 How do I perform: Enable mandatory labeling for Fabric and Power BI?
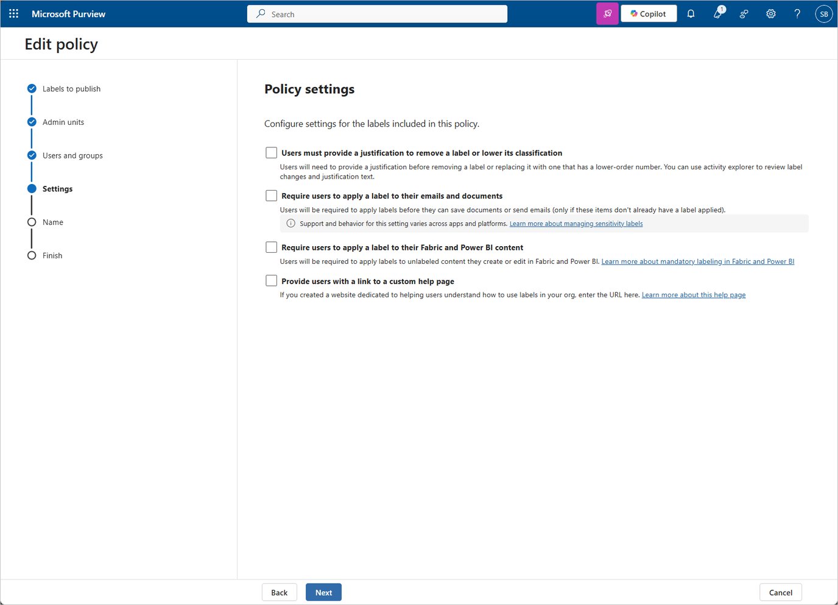[x=271, y=247]
